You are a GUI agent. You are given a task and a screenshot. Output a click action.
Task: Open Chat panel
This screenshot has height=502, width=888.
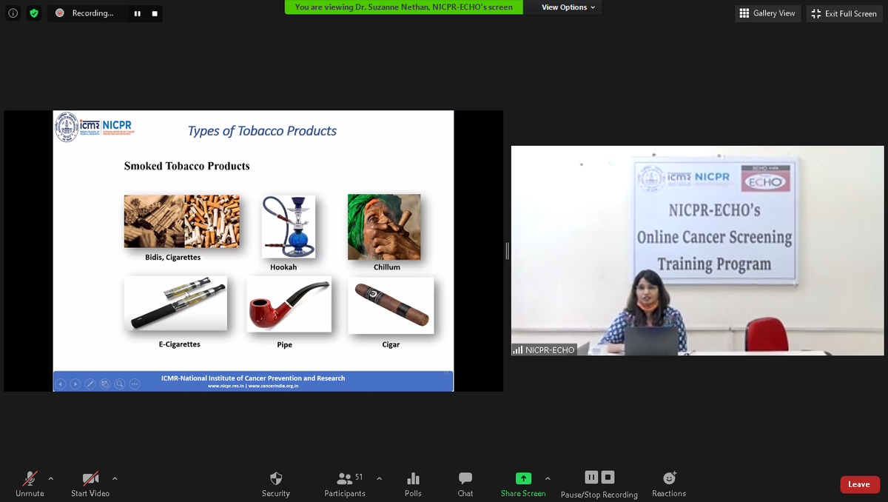coord(465,484)
